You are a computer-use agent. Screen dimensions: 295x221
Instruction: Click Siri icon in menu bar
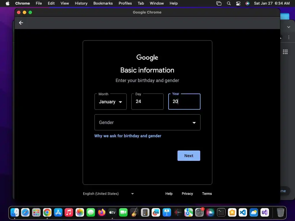(x=247, y=3)
